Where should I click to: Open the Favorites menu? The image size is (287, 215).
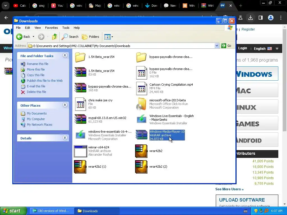click(52, 28)
